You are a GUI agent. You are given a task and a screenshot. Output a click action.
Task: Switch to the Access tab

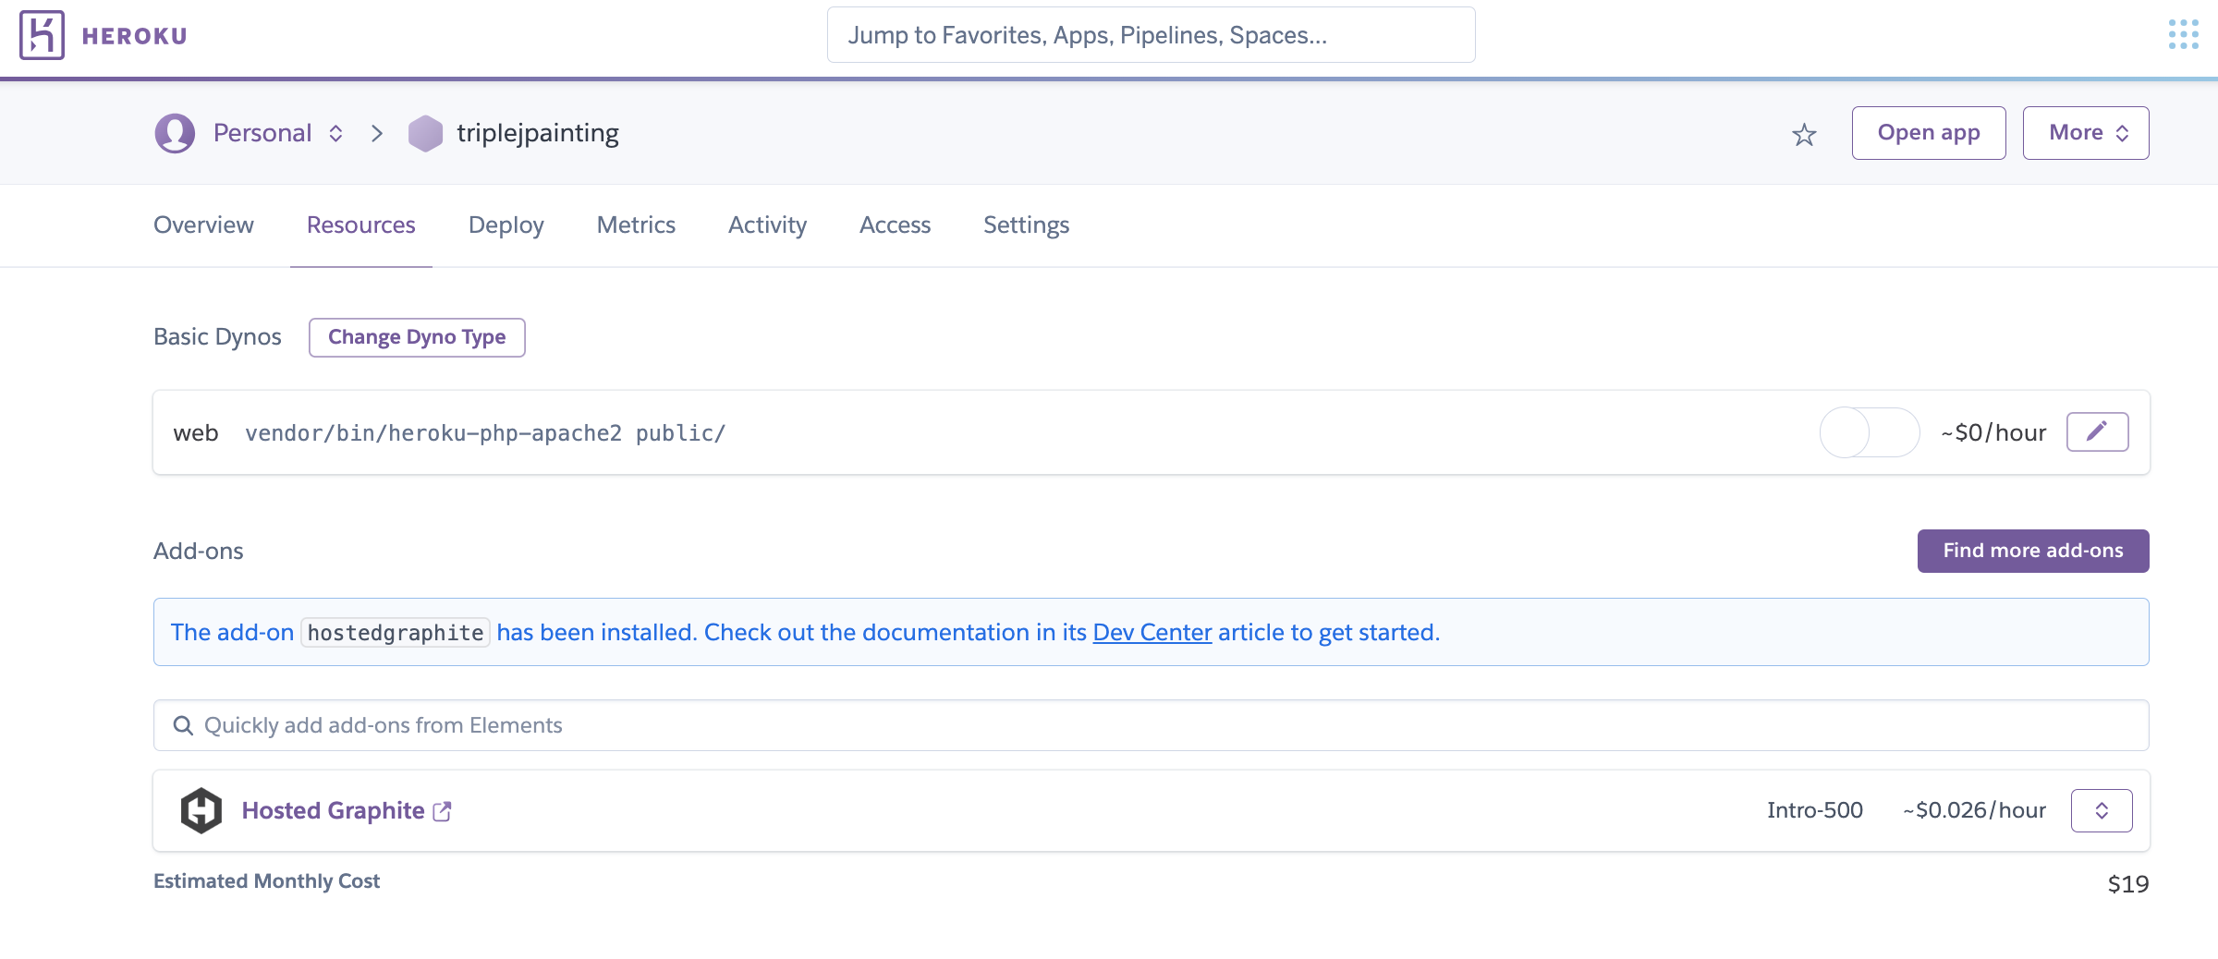click(x=895, y=225)
